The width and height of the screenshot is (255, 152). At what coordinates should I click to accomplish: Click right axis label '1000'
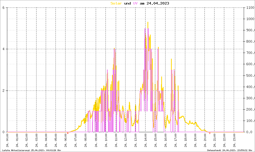(250, 19)
